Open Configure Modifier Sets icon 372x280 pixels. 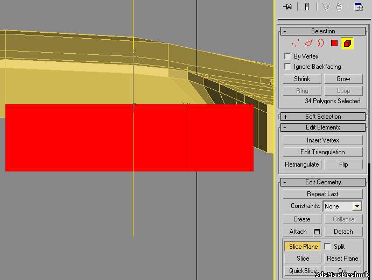pyautogui.click(x=359, y=6)
